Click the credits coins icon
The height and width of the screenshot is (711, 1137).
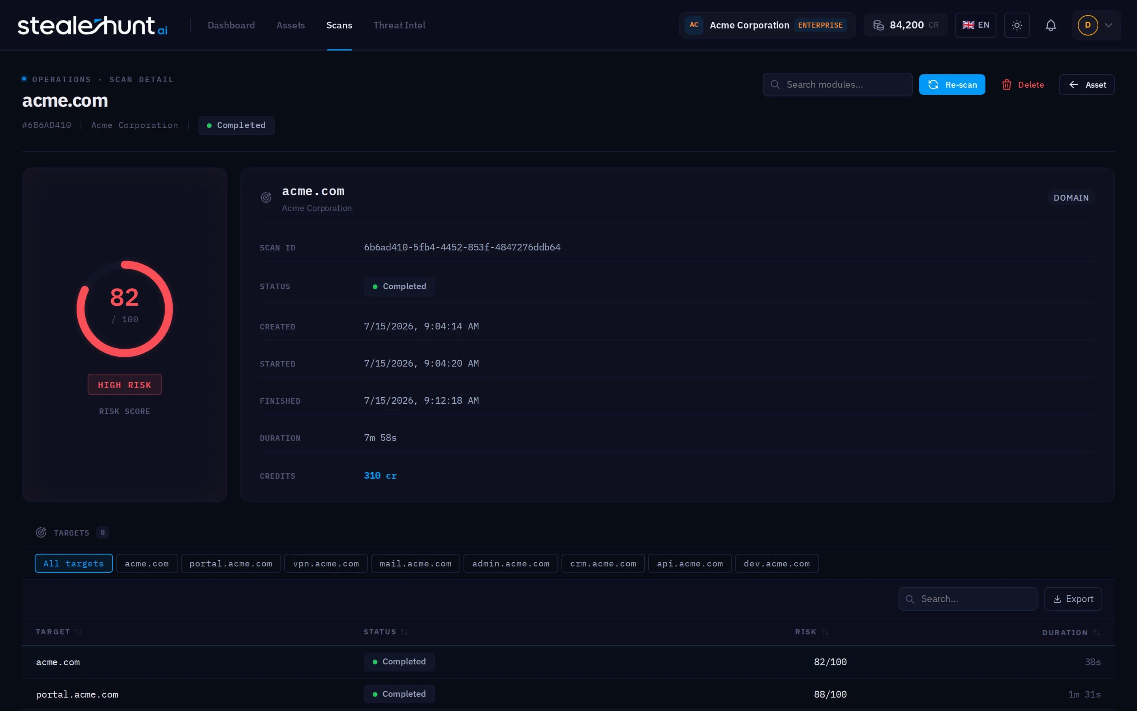[x=878, y=25]
